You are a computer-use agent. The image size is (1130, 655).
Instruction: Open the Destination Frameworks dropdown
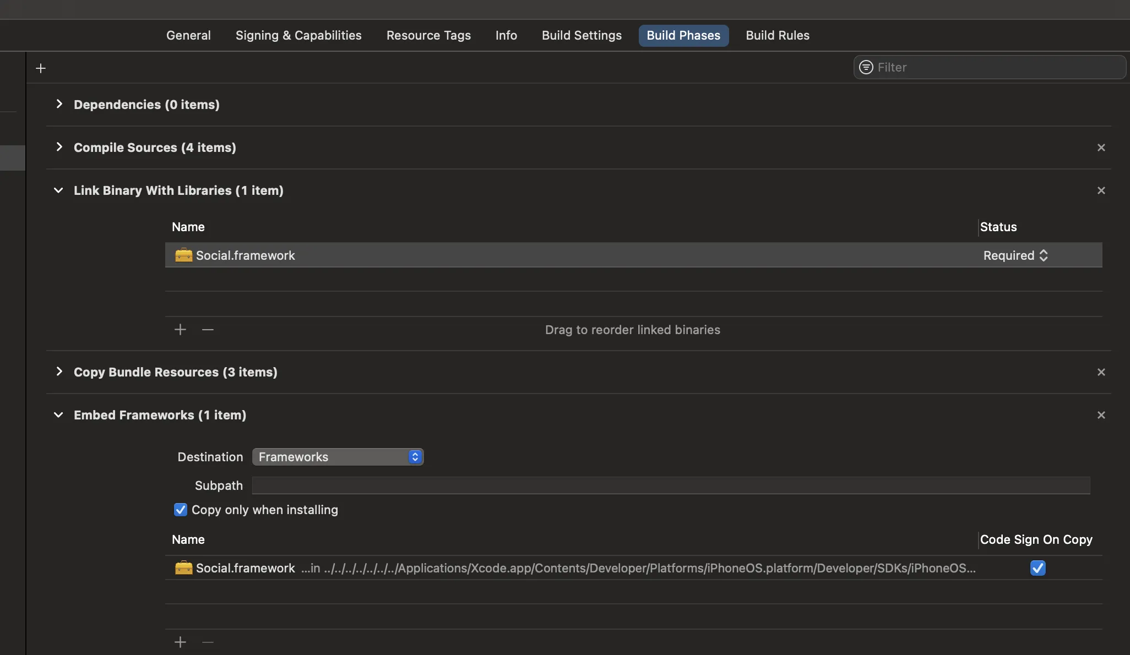338,457
